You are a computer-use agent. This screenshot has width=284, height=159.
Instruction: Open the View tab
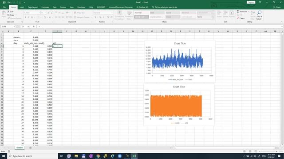pyautogui.click(x=72, y=7)
